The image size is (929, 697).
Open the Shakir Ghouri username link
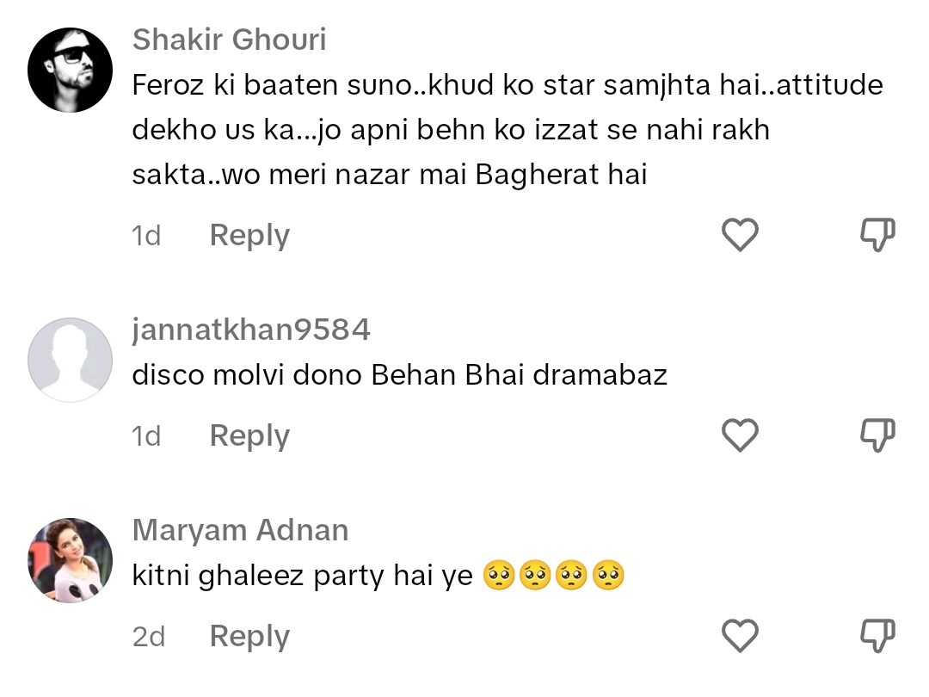(x=230, y=40)
